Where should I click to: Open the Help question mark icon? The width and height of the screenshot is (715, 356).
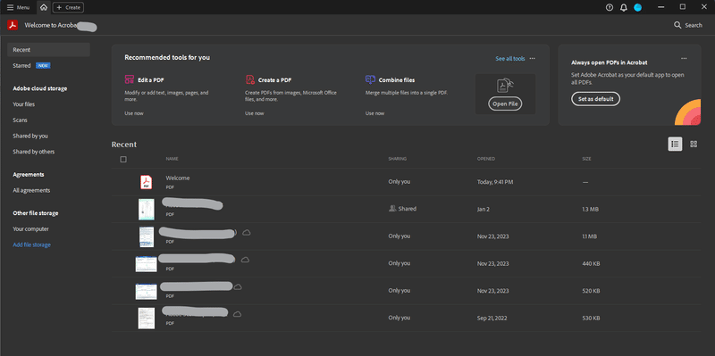tap(610, 7)
